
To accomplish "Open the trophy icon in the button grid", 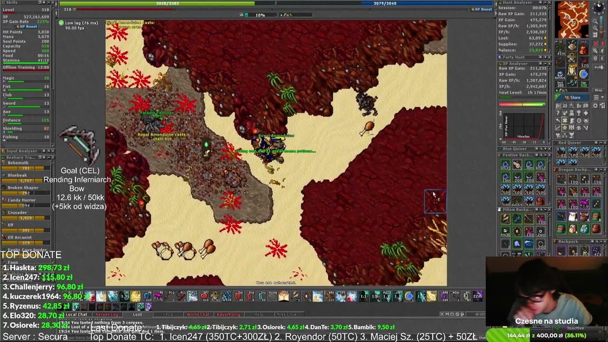I will [x=579, y=113].
